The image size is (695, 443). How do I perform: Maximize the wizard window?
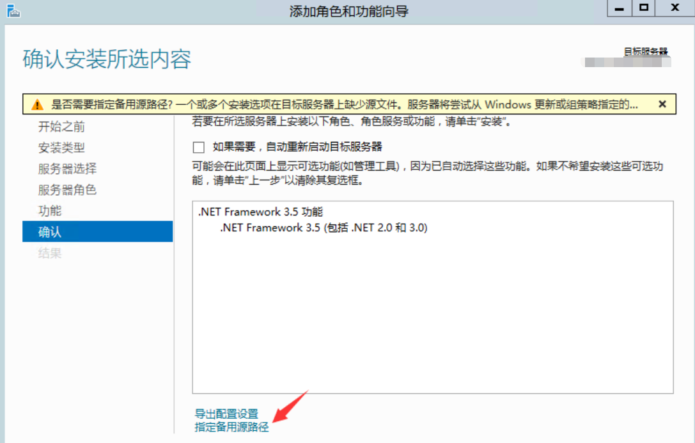pos(644,8)
